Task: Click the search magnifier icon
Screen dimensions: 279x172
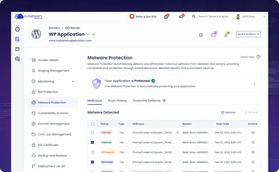Action: coord(194,16)
